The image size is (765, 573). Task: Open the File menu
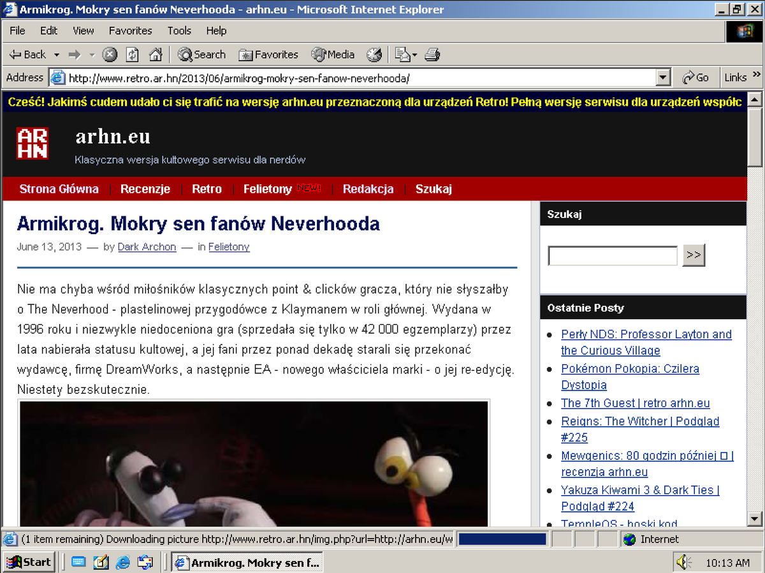tap(18, 31)
